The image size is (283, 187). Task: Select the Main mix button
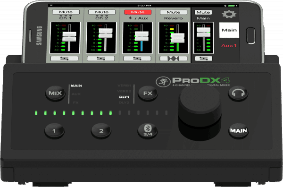229,30
